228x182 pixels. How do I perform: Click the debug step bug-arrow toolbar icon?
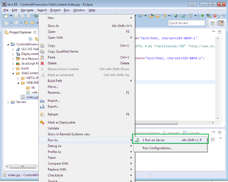pyautogui.click(x=209, y=16)
